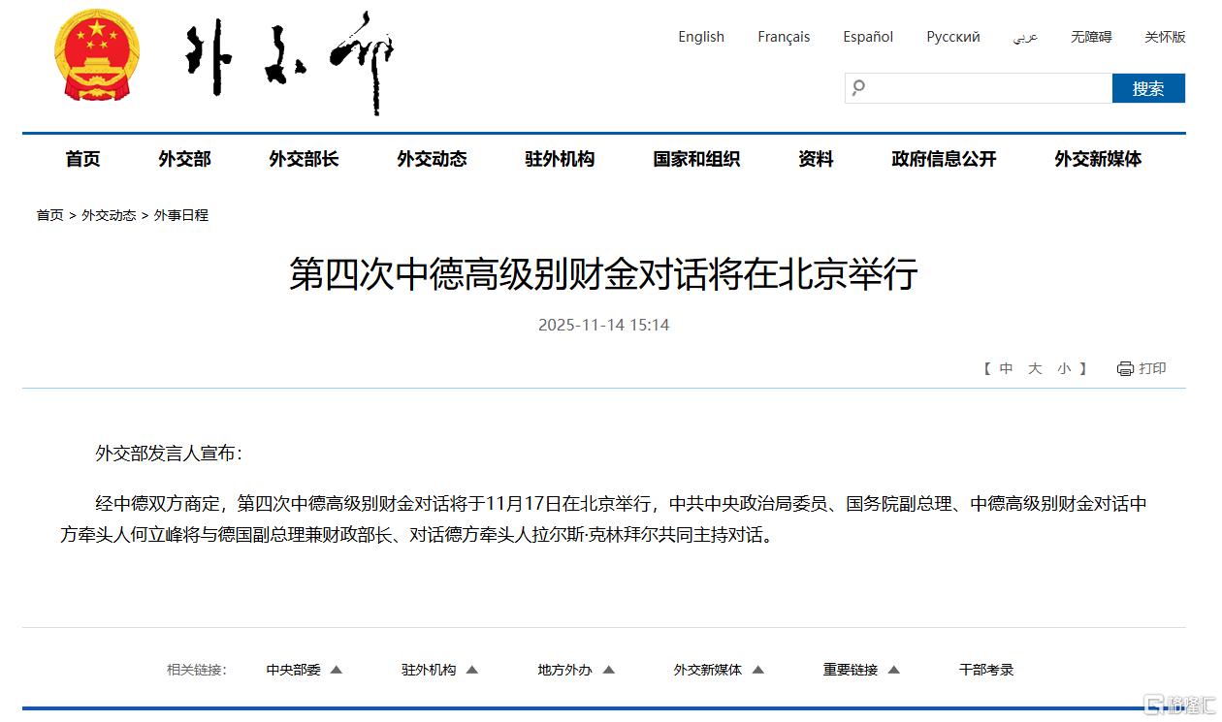Click the national emblem logo
The width and height of the screenshot is (1222, 722).
97,55
